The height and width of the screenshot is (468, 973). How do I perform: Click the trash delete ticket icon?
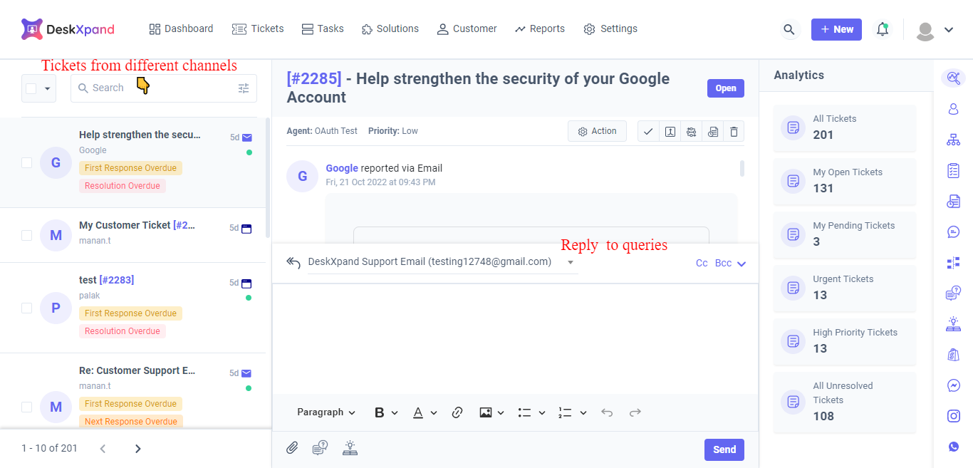click(734, 131)
